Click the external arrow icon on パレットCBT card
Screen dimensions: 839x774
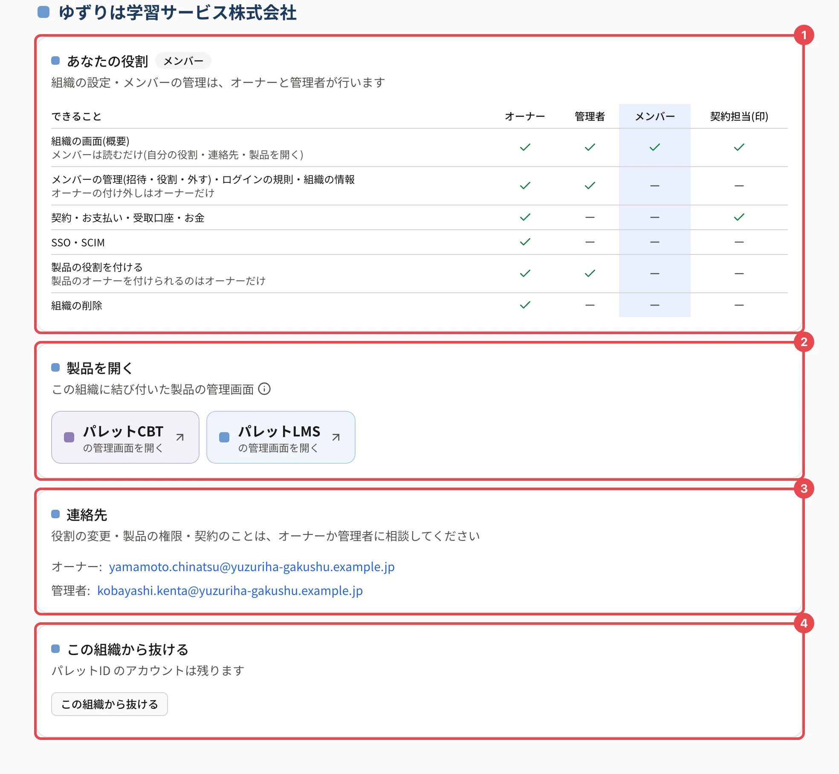click(x=180, y=437)
